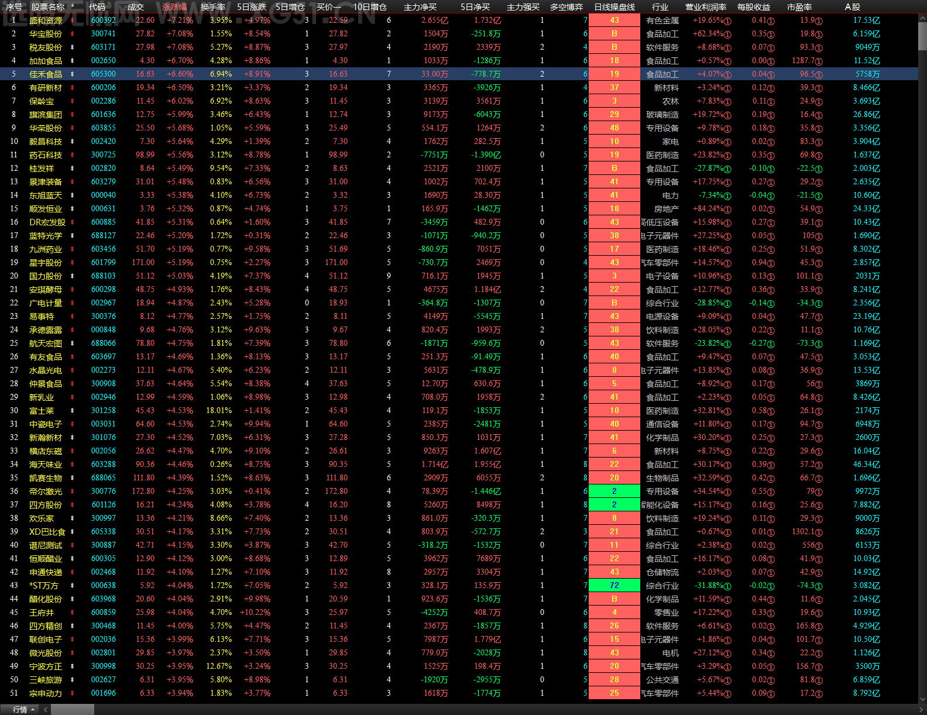Image resolution: width=927 pixels, height=715 pixels.
Task: Click the green 日线操盘线 cell for 帝尔激光
Action: (614, 491)
